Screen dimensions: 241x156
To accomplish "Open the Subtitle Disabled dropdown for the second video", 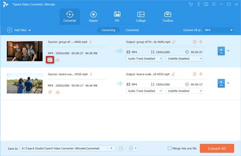I will [184, 91].
